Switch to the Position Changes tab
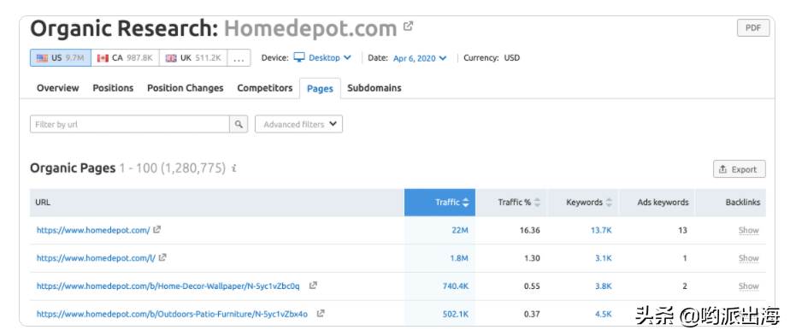The image size is (790, 336). 185,88
